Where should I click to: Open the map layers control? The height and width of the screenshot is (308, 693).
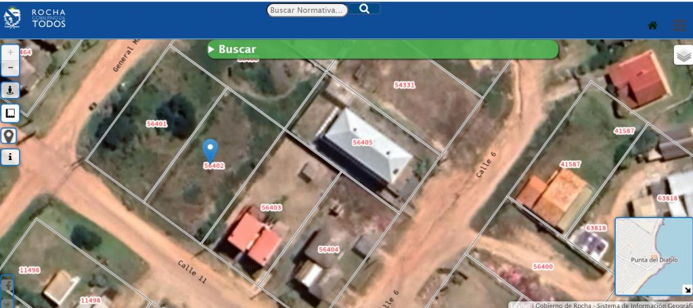tap(684, 55)
